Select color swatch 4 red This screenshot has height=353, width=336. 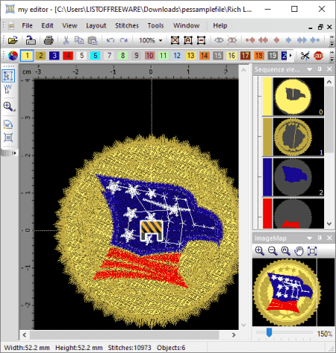(x=68, y=55)
